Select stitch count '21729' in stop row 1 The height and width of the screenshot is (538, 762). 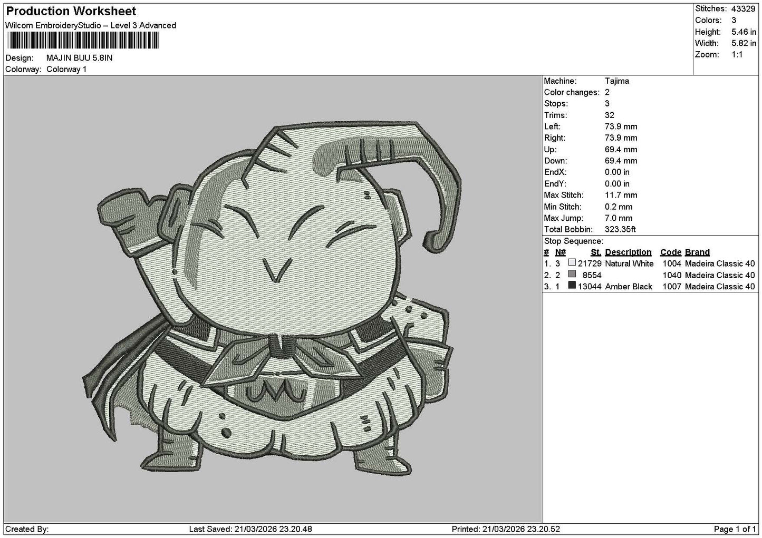coord(590,264)
